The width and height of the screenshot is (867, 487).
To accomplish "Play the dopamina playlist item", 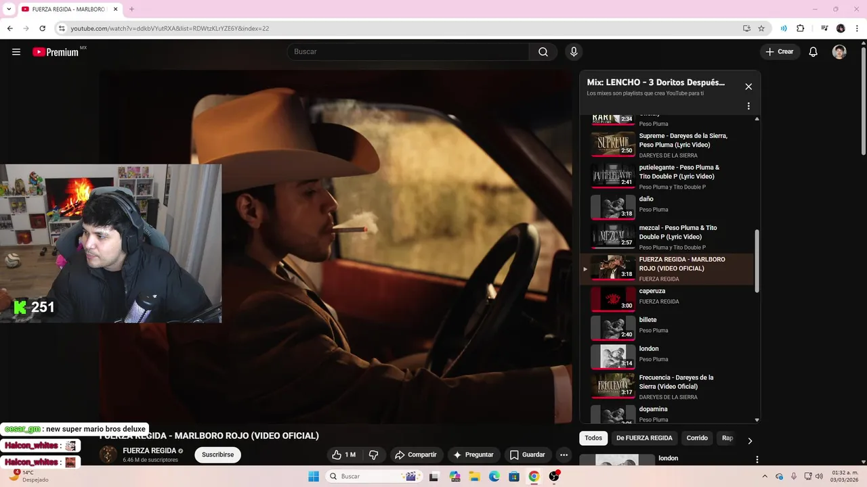I will [667, 413].
